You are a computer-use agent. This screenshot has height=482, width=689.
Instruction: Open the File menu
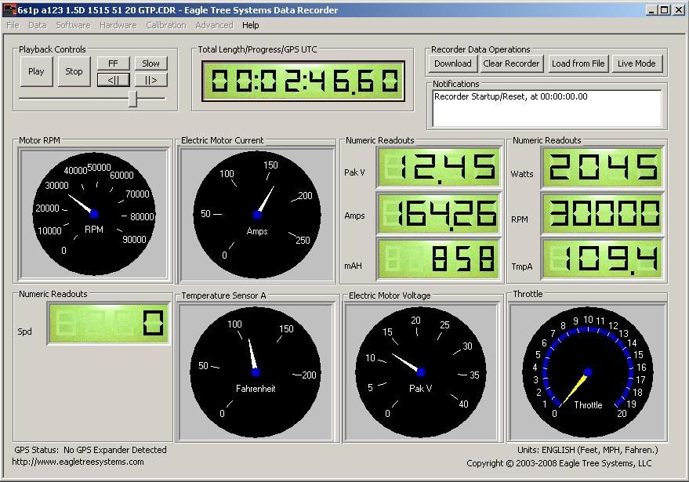(x=13, y=25)
